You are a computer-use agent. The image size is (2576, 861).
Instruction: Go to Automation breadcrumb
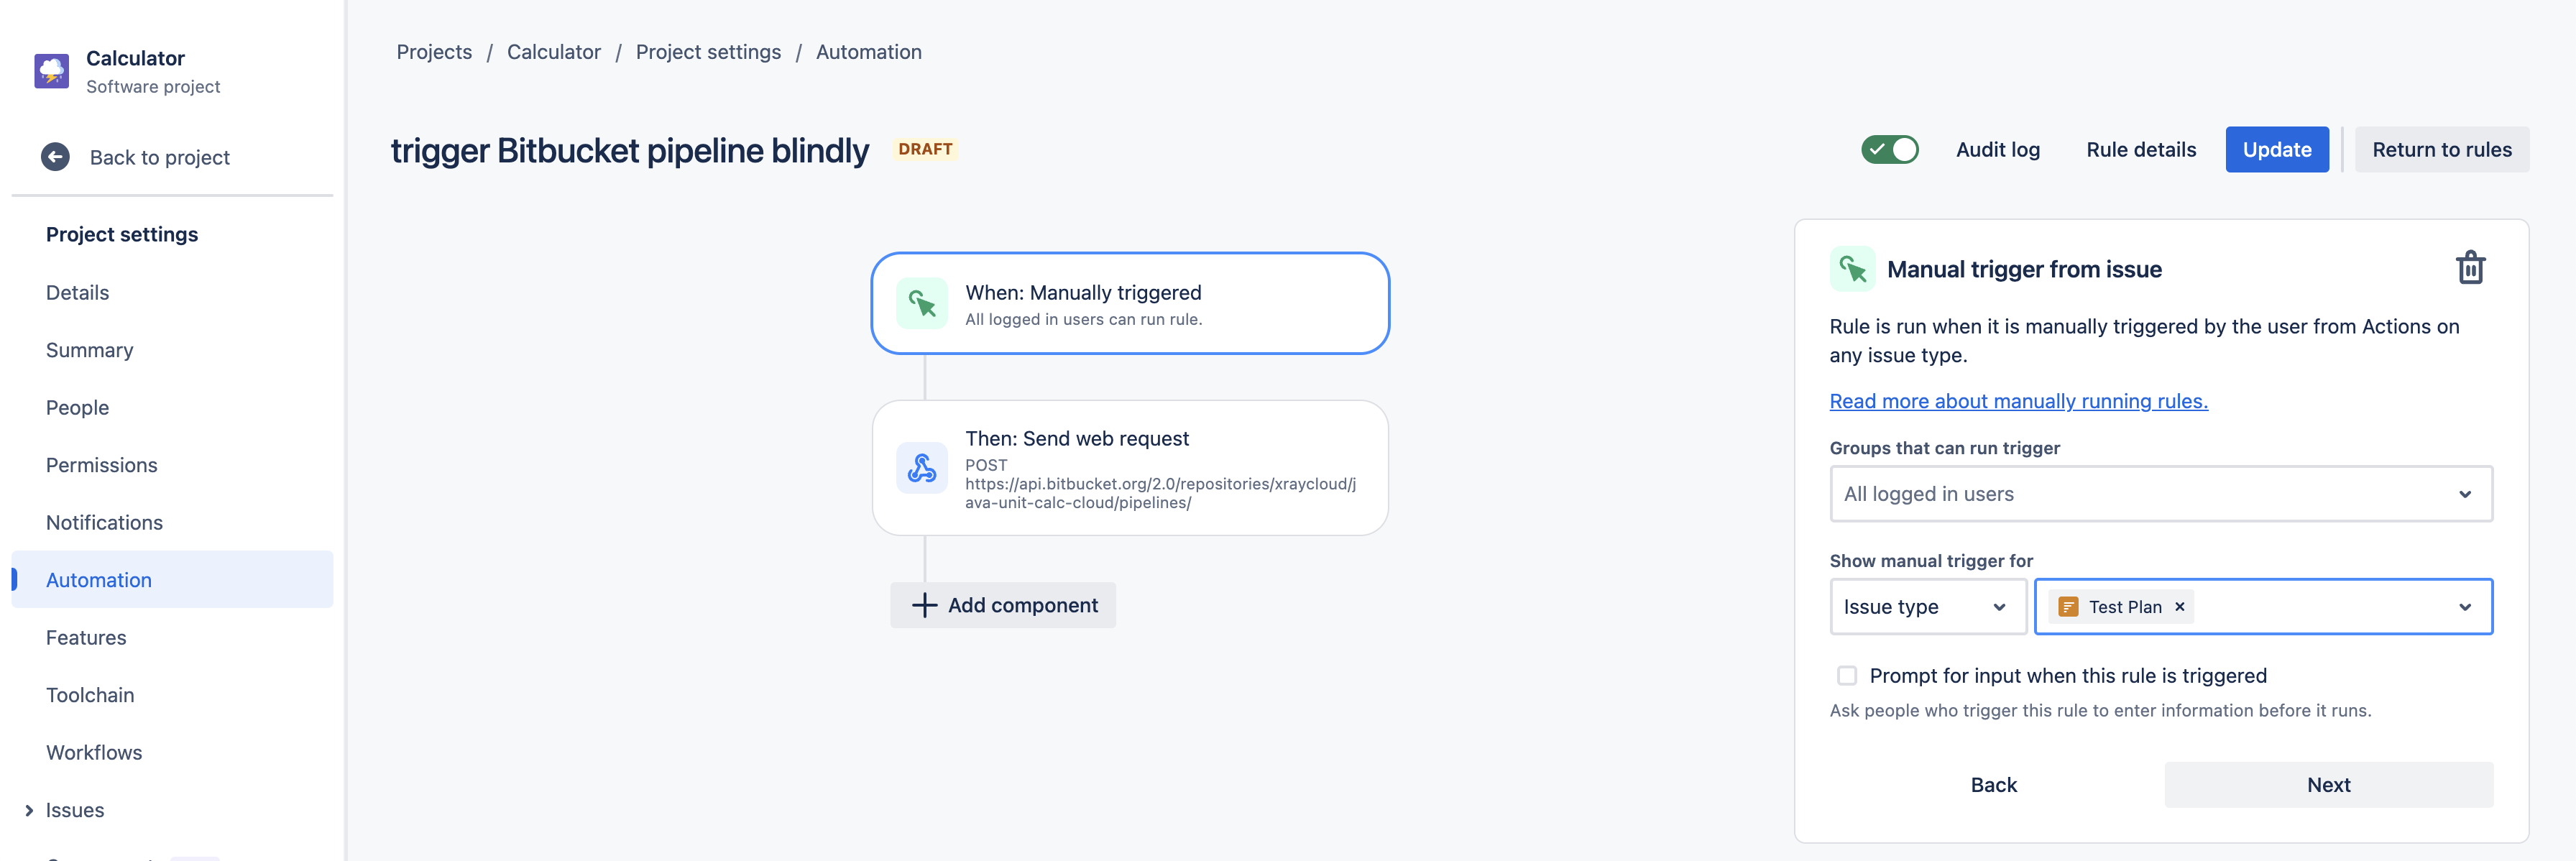tap(868, 52)
